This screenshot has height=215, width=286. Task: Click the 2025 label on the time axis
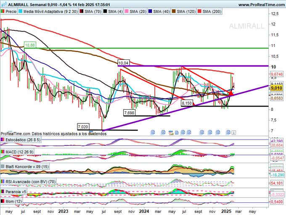click(x=226, y=211)
